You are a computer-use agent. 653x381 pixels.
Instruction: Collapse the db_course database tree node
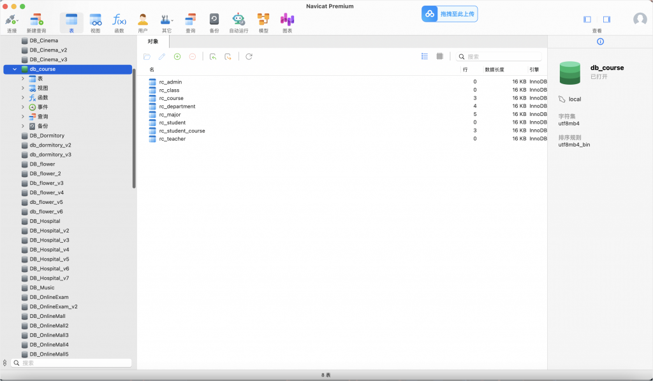pos(15,69)
